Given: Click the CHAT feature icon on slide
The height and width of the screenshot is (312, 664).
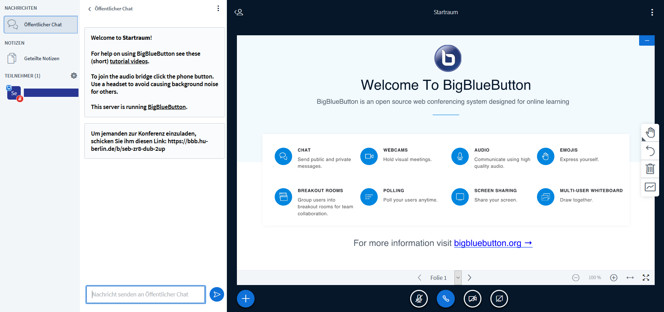Looking at the screenshot, I should [283, 156].
